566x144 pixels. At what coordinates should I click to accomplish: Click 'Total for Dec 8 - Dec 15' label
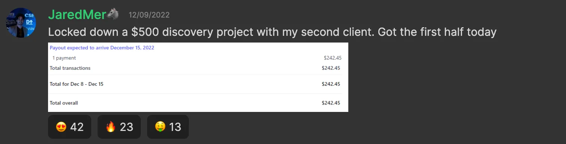point(77,84)
